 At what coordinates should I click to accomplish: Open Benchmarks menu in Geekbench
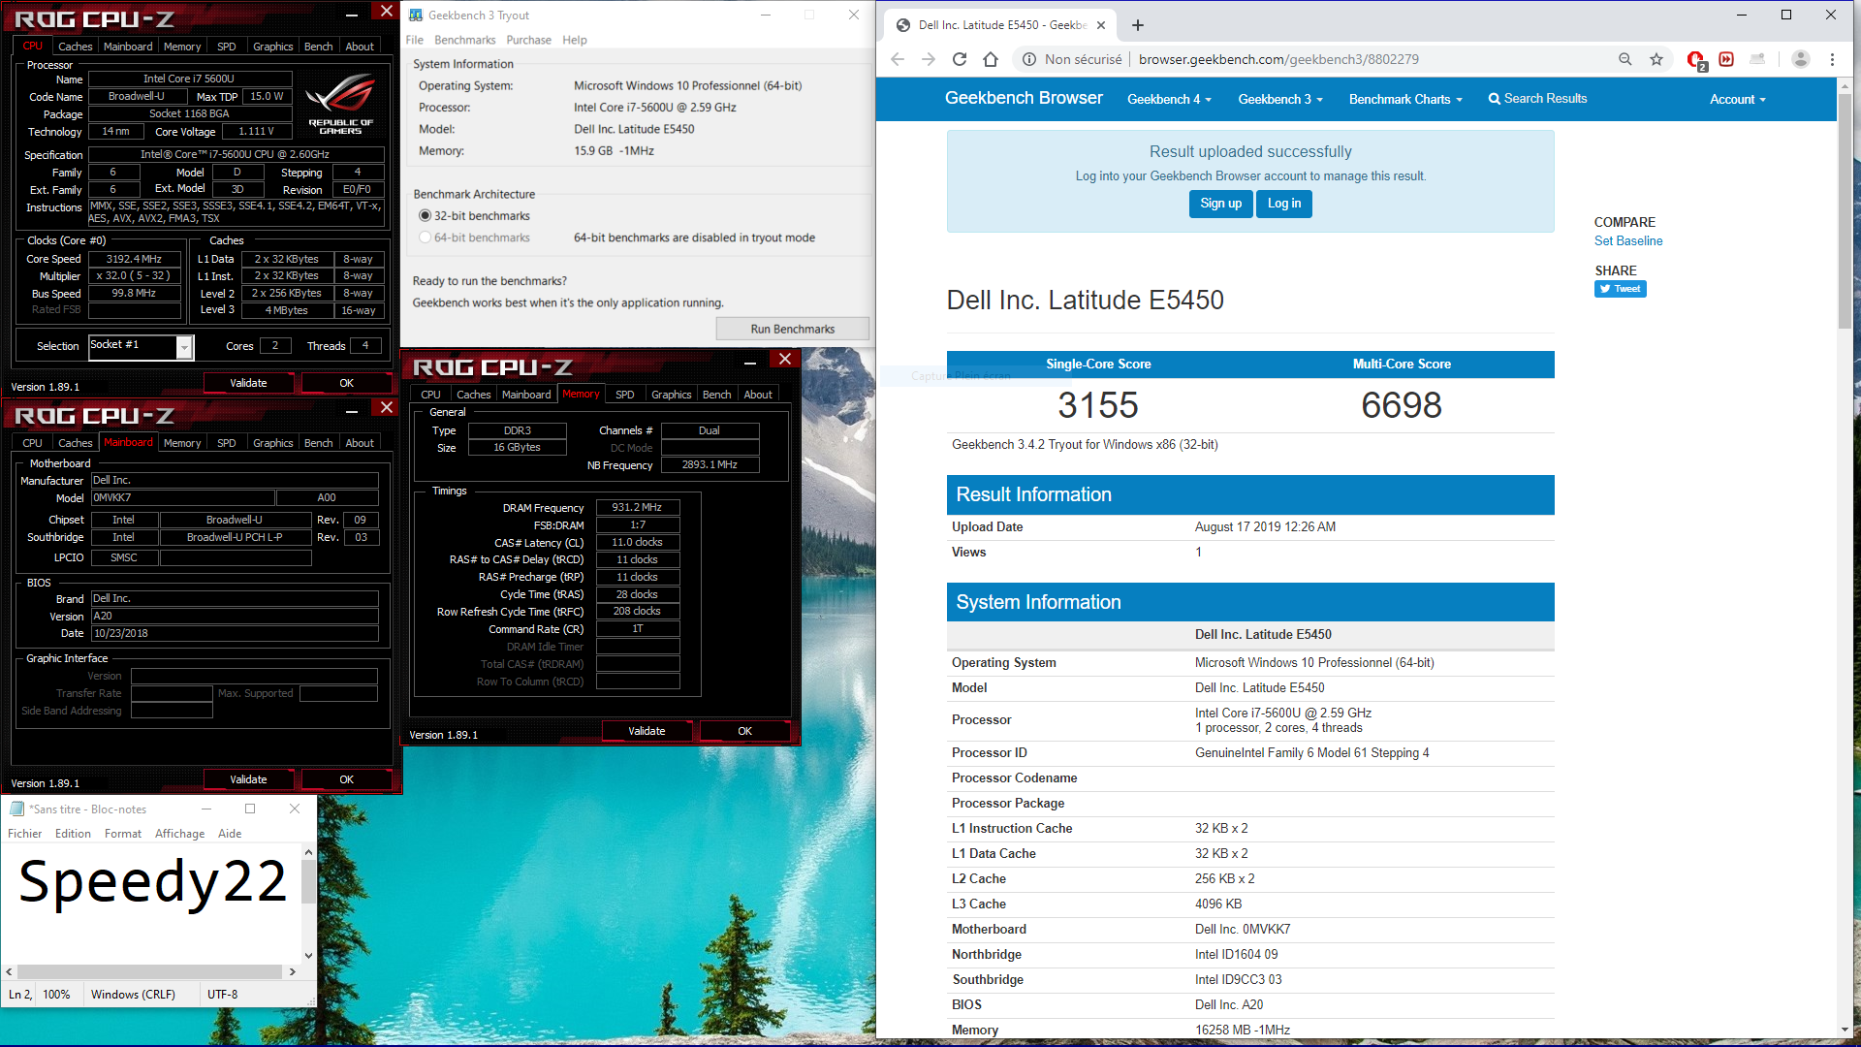[x=464, y=40]
